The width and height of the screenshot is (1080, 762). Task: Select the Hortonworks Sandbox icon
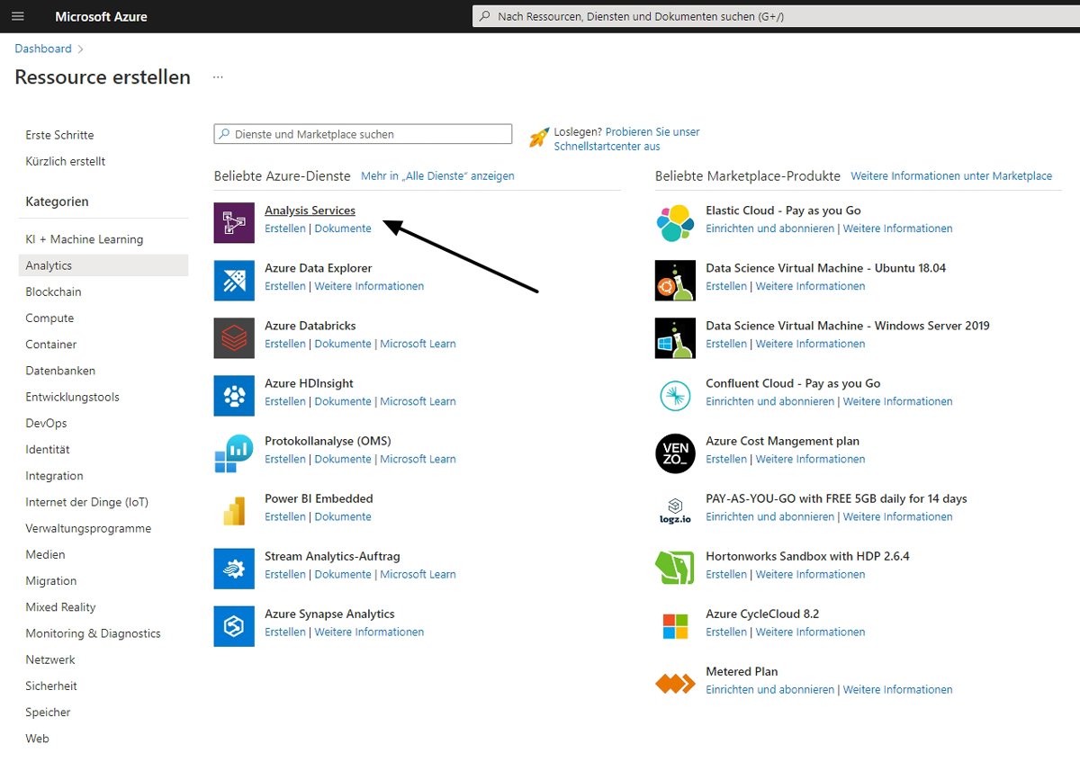[673, 568]
